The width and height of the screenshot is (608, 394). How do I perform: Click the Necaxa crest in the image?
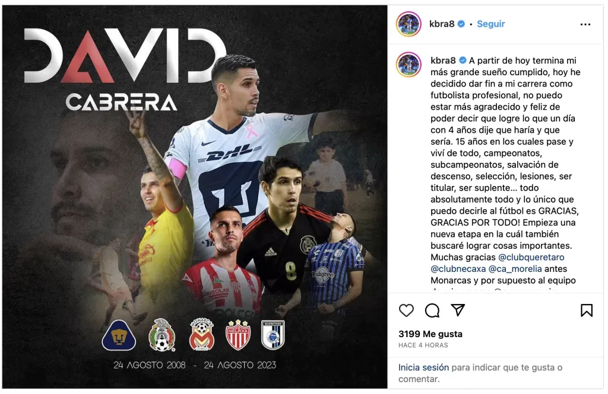click(x=237, y=335)
